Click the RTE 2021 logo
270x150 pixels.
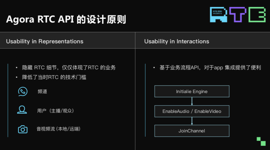pyautogui.click(x=237, y=15)
